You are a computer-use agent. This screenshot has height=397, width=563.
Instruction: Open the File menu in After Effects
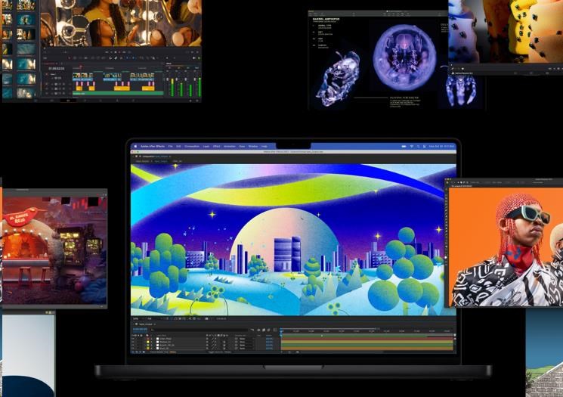[x=171, y=146]
